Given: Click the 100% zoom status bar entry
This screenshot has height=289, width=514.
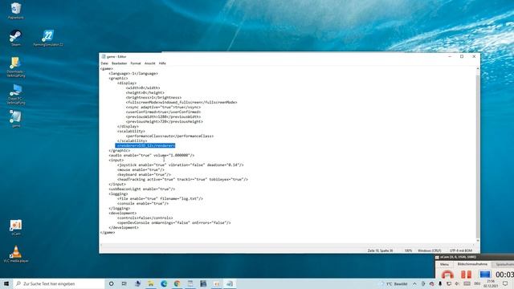Looking at the screenshot, I should click(408, 250).
